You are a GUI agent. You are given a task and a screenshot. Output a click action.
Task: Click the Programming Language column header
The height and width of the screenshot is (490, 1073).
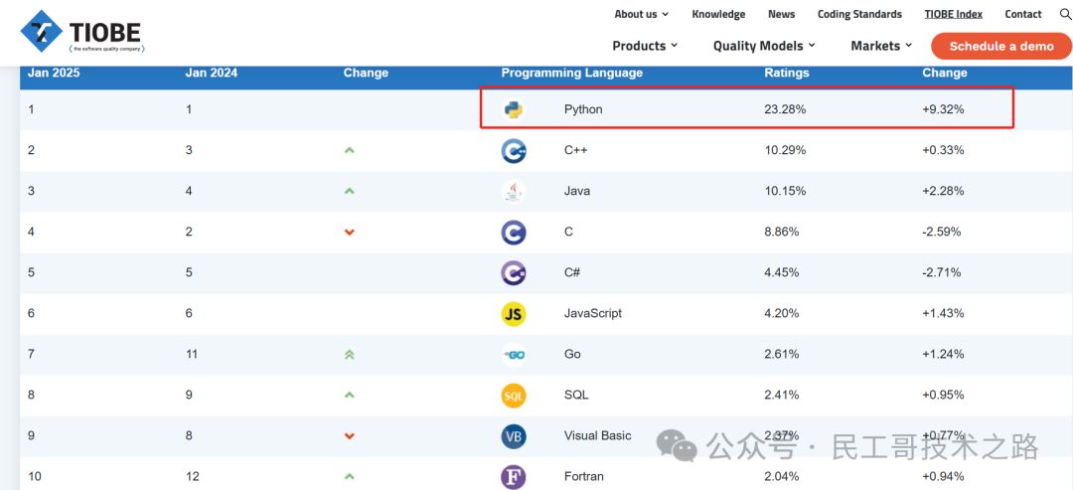point(572,73)
